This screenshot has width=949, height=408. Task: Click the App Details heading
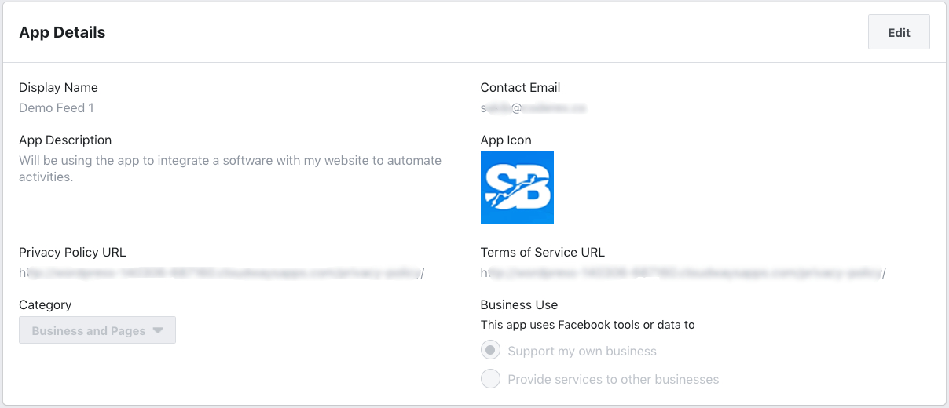62,32
